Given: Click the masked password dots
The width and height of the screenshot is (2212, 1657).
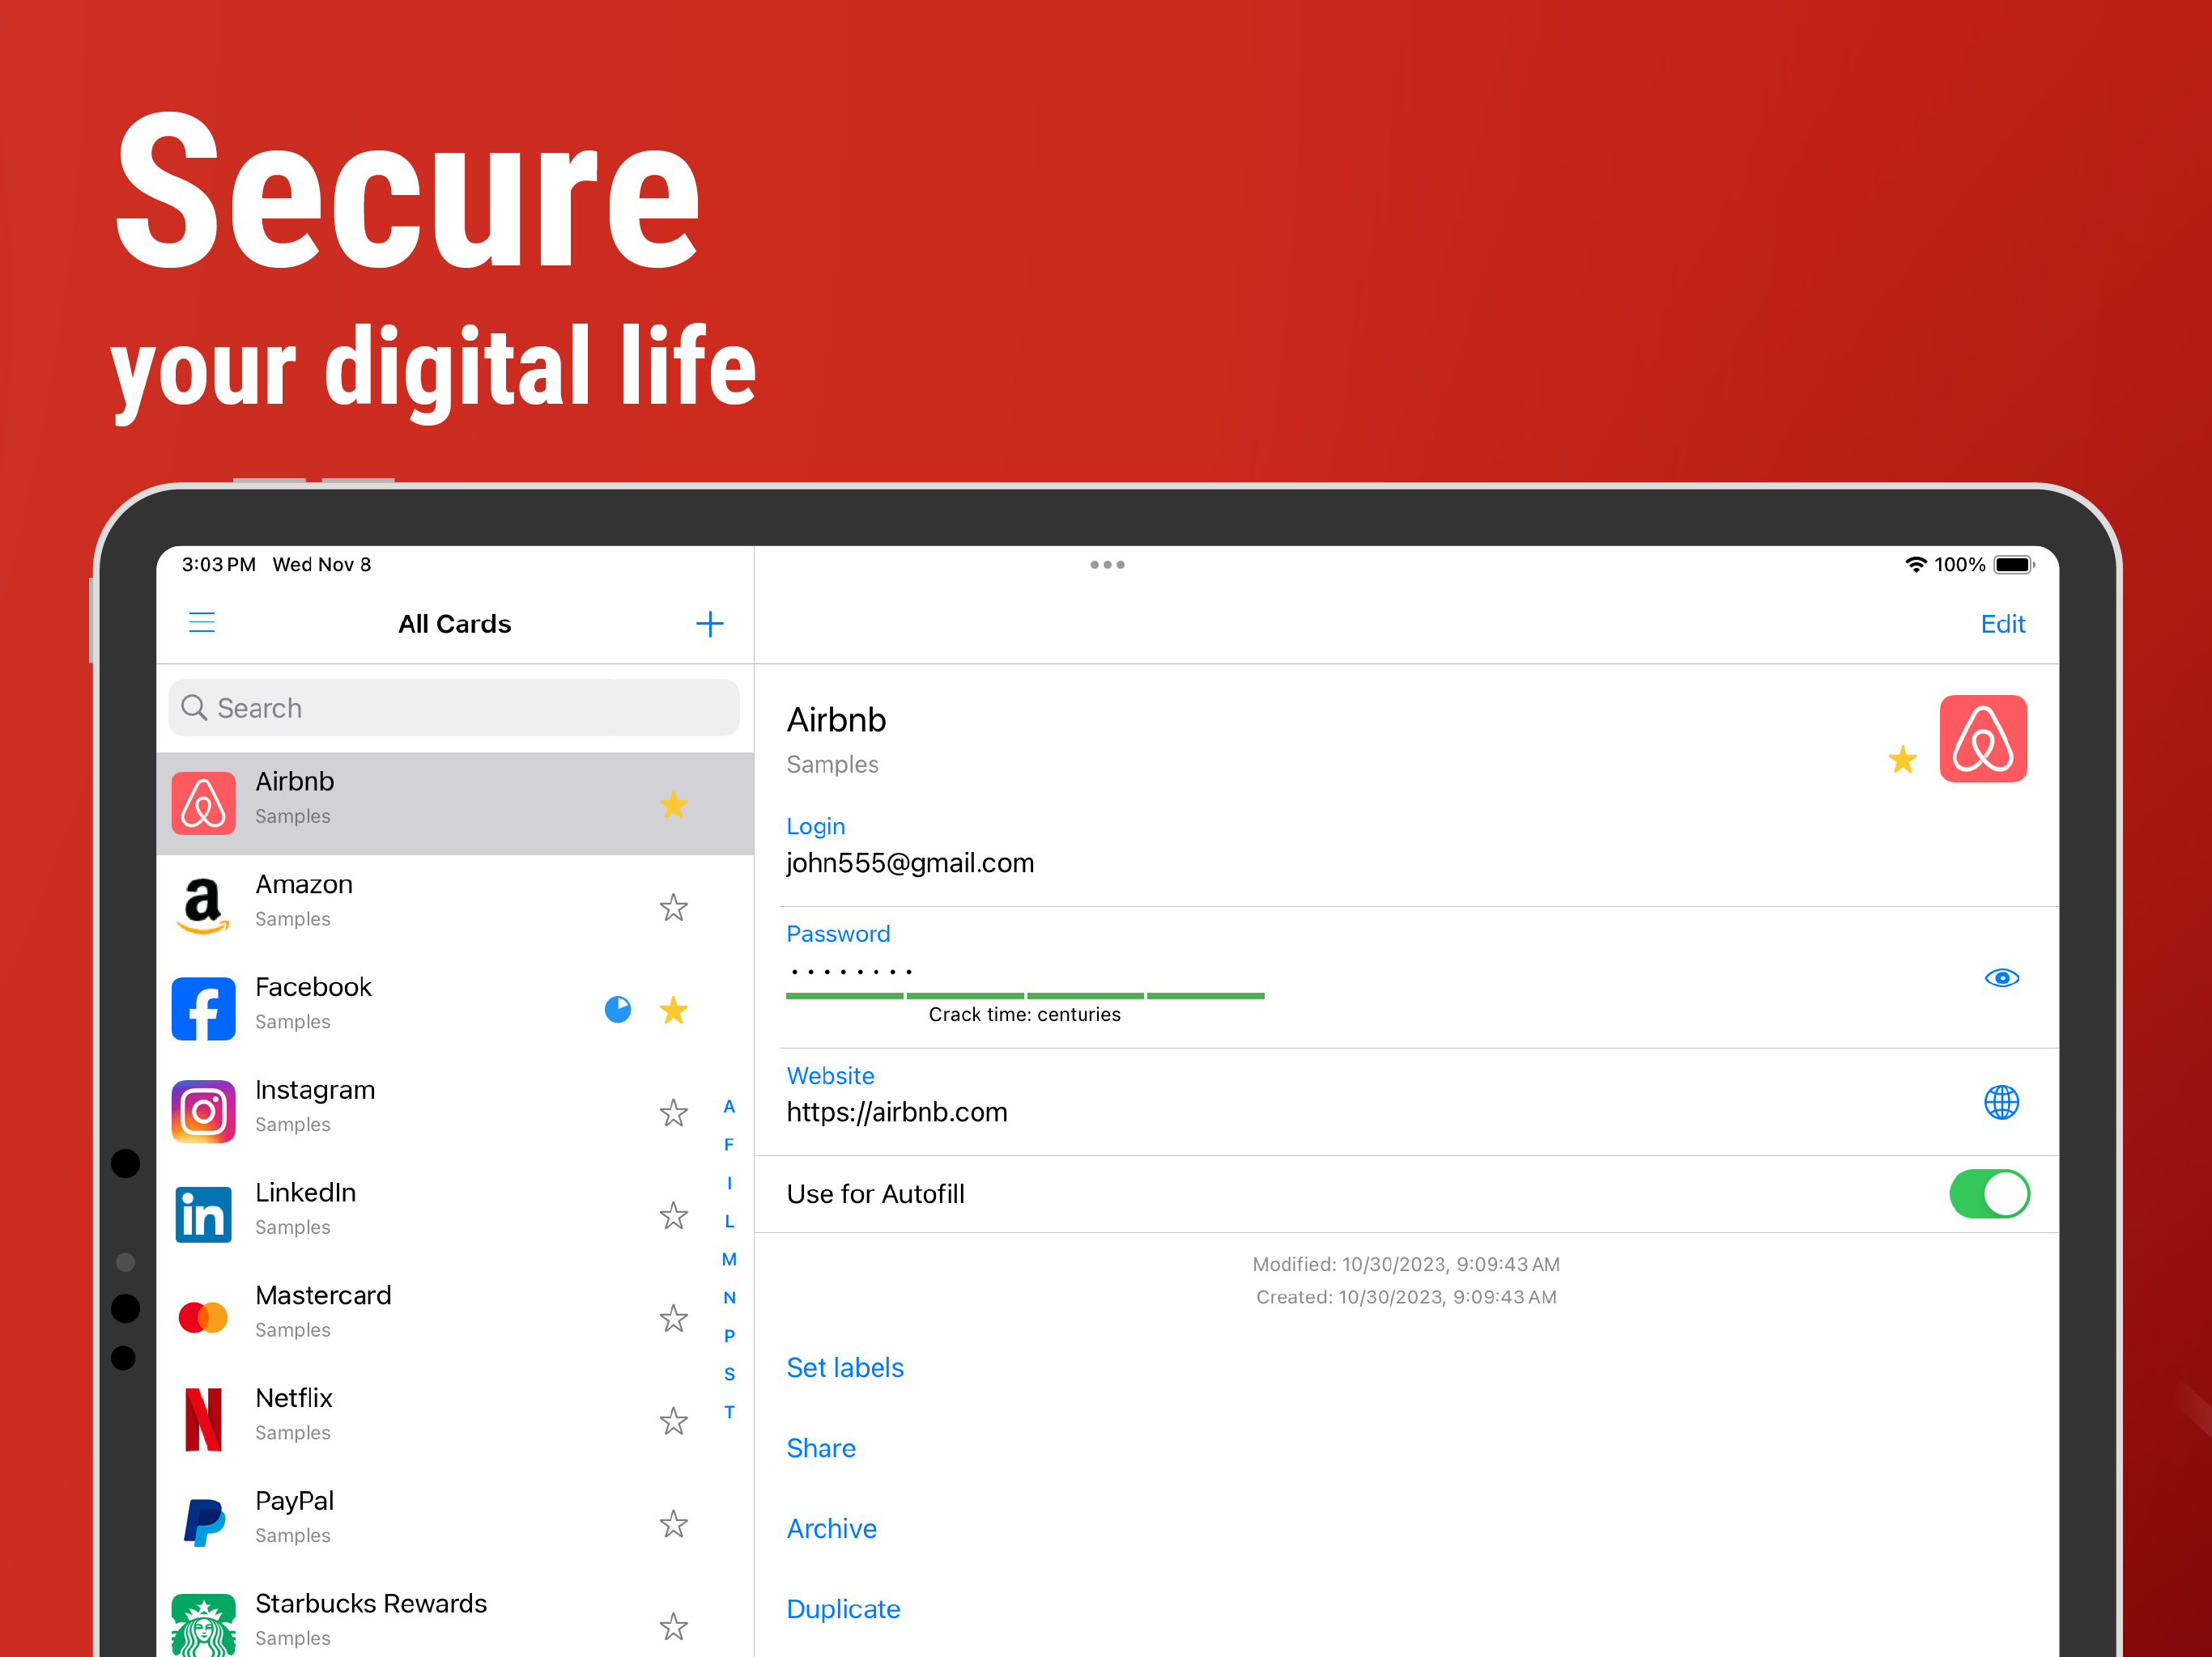Looking at the screenshot, I should (850, 972).
